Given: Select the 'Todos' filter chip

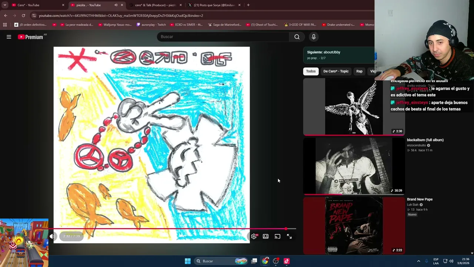Looking at the screenshot, I should (x=311, y=71).
